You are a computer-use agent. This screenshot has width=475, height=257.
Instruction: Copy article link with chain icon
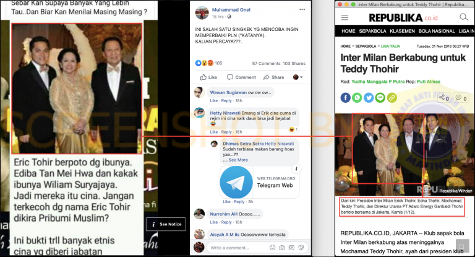(392, 98)
